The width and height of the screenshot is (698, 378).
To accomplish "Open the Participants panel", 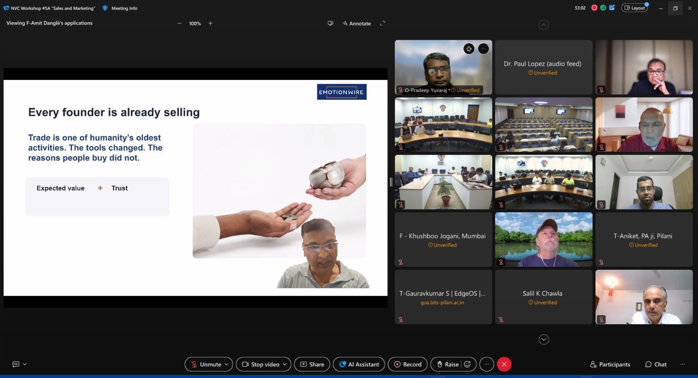I will 610,364.
